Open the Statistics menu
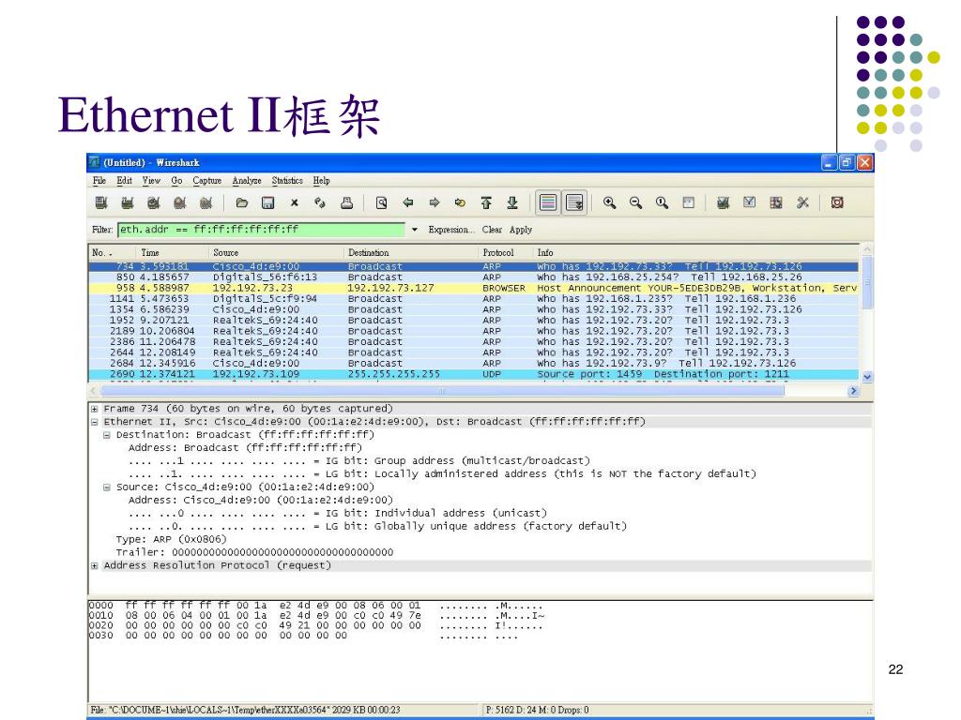This screenshot has width=961, height=720. (x=287, y=181)
